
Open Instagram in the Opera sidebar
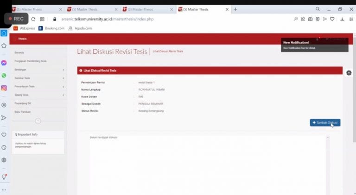pos(4,88)
